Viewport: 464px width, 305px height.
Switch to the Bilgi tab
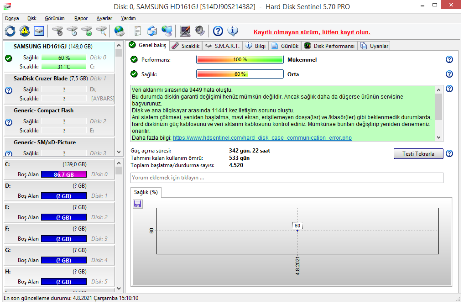tap(256, 46)
